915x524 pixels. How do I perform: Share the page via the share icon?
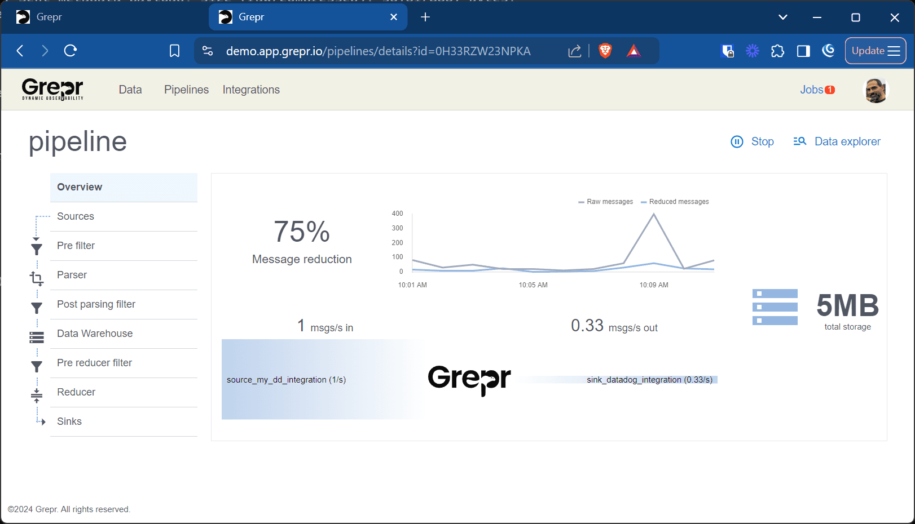[574, 51]
